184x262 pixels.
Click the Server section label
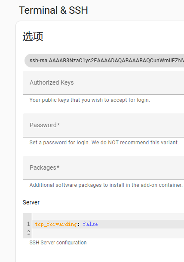pos(31,203)
